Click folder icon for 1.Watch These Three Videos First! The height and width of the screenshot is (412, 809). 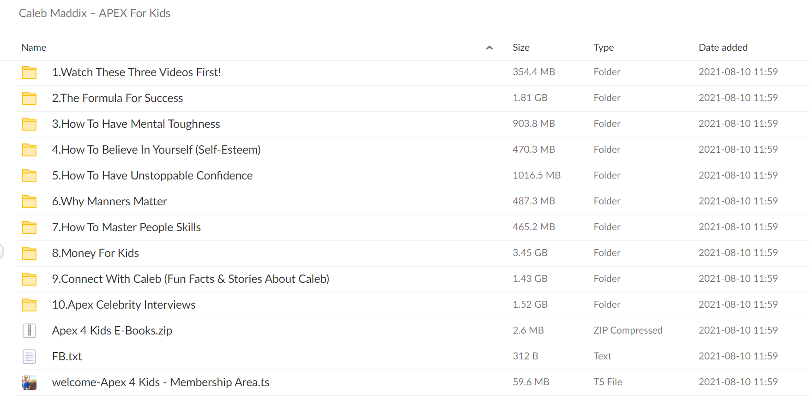(x=29, y=72)
